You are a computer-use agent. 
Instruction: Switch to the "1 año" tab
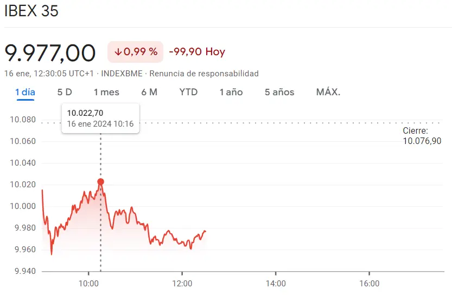click(x=231, y=92)
